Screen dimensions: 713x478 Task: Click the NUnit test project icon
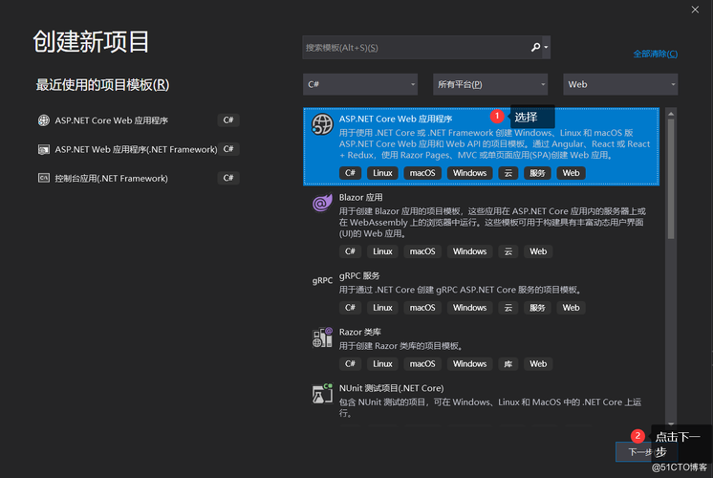point(322,394)
